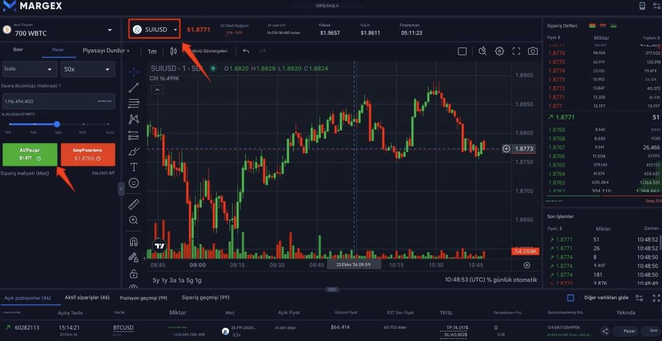Open the Aktif siparişler tab

pyautogui.click(x=87, y=297)
